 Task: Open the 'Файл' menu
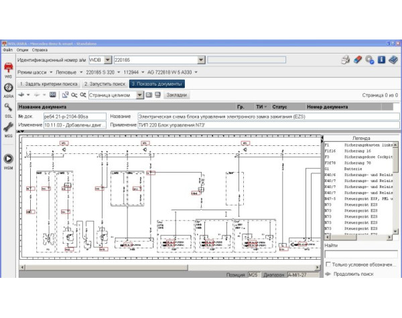(x=7, y=50)
